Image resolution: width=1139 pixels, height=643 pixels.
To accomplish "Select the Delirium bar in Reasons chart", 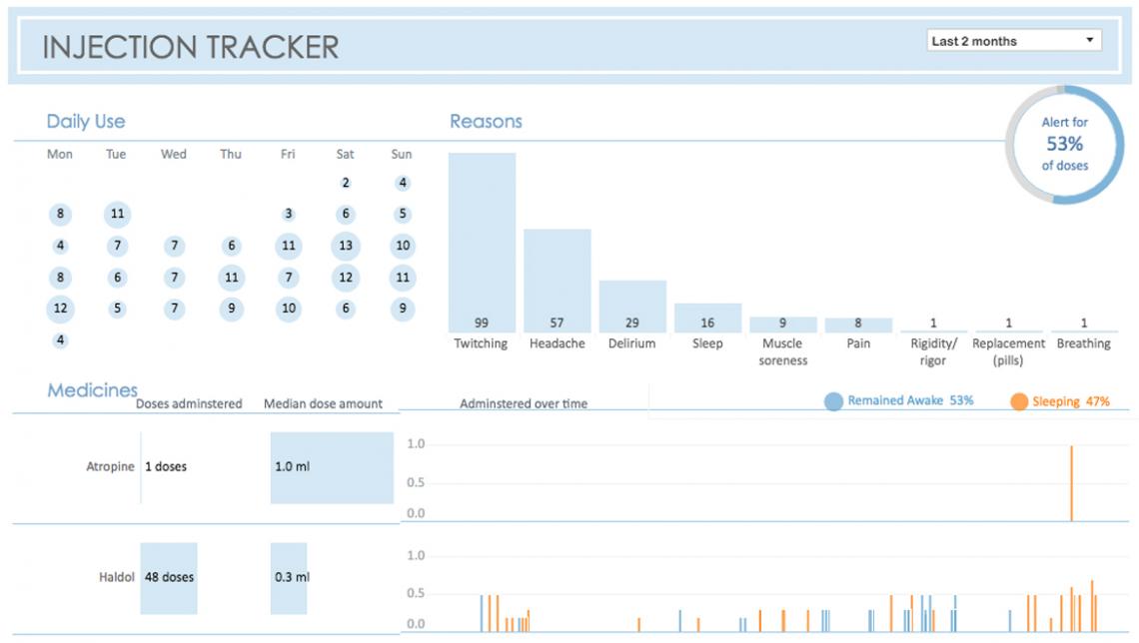I will coord(632,306).
